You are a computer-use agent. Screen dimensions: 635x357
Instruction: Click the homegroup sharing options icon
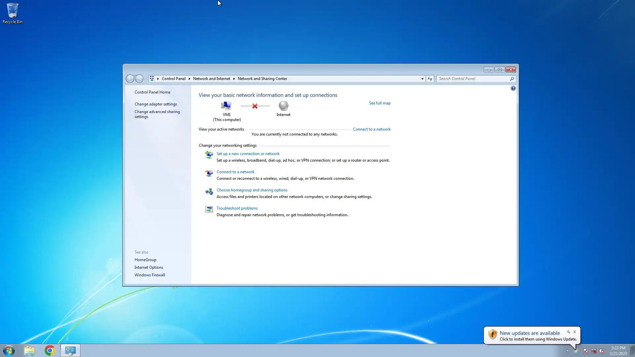(209, 192)
